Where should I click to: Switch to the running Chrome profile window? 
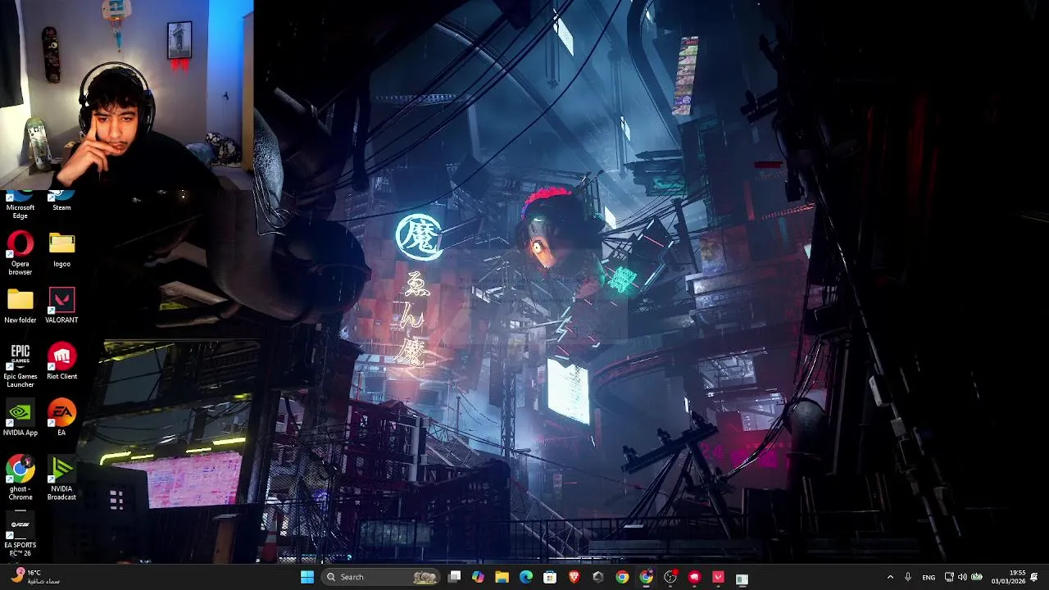point(647,578)
